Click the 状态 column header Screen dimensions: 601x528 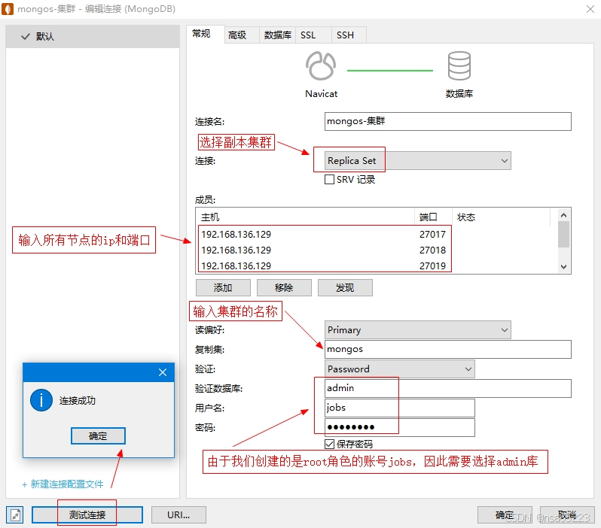point(502,217)
